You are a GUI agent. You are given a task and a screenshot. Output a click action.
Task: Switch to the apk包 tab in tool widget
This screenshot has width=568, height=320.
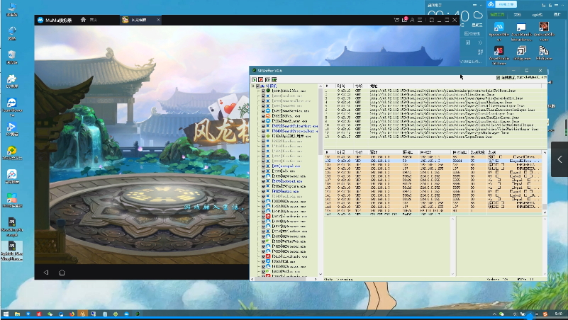(x=538, y=15)
